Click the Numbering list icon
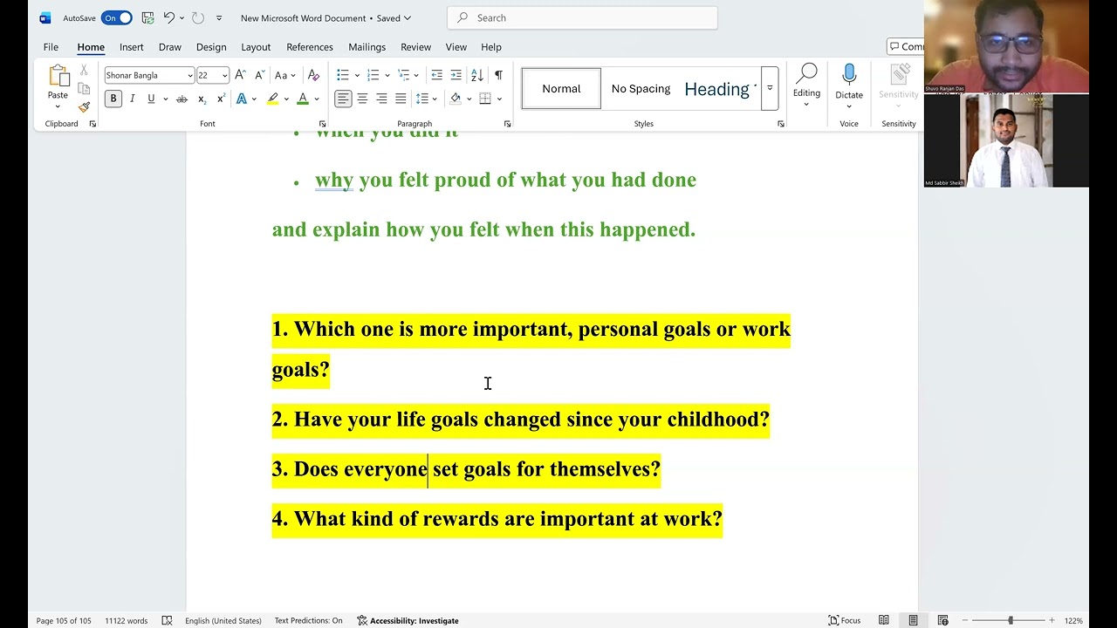 click(x=373, y=75)
